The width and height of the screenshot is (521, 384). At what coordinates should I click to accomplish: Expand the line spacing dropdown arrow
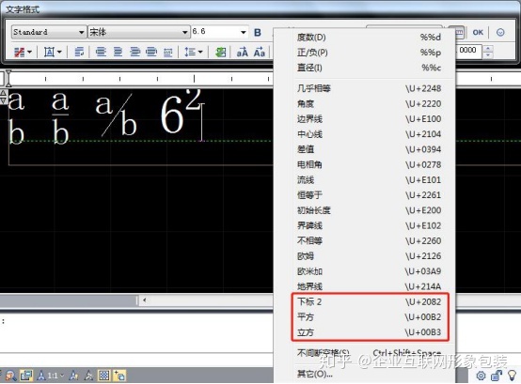(200, 52)
